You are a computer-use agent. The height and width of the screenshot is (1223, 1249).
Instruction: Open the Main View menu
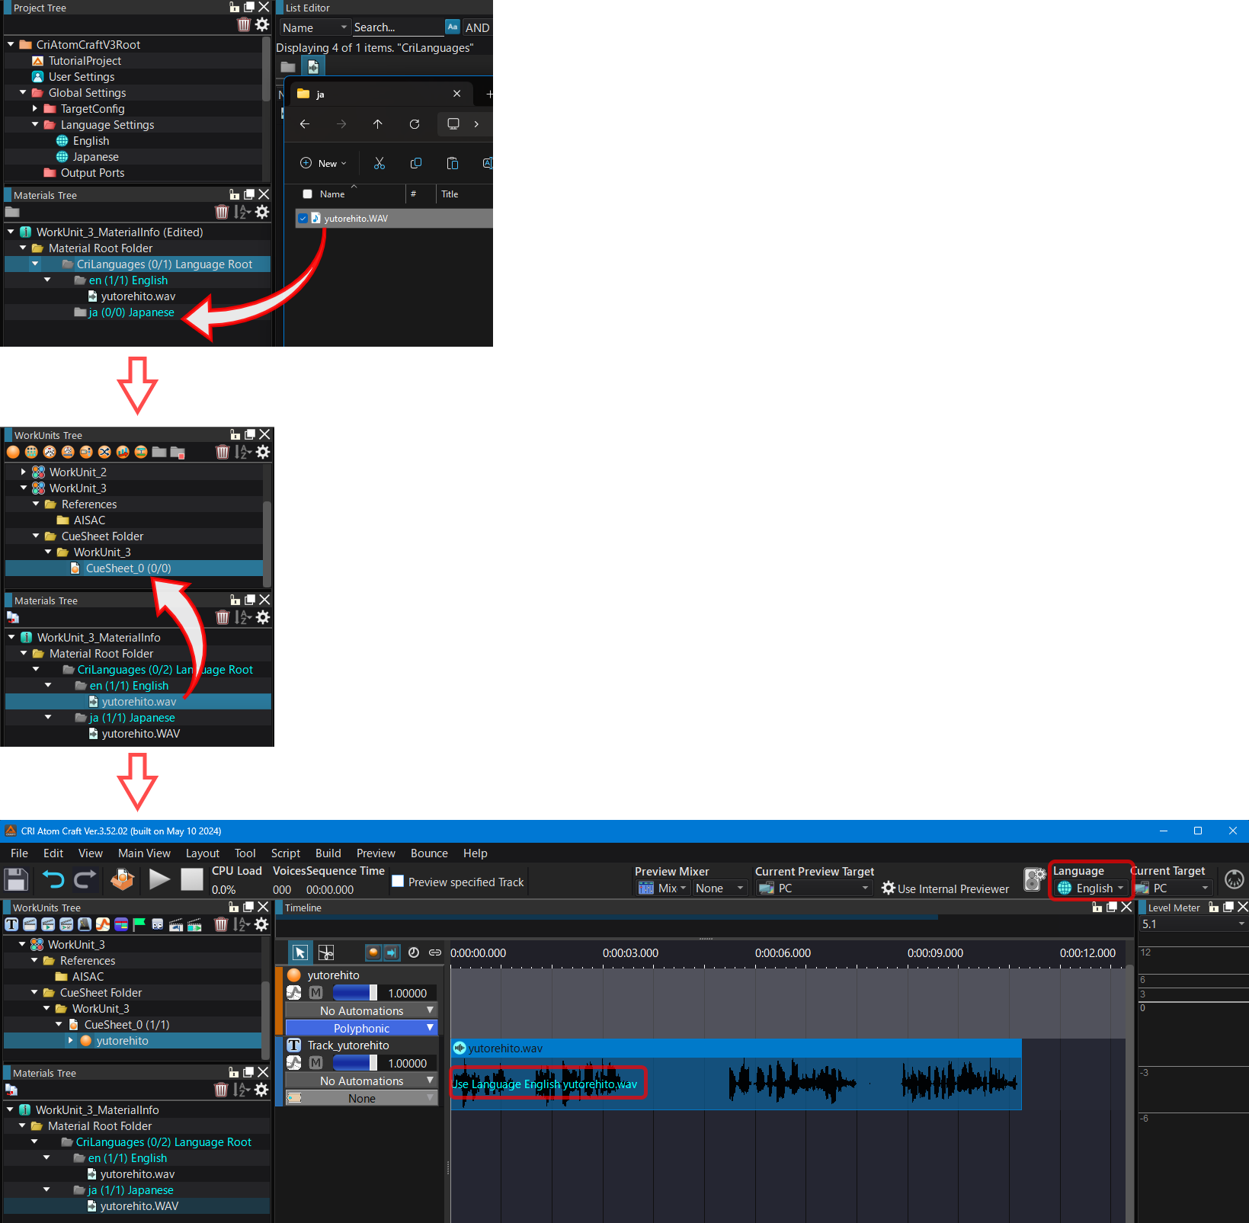coord(144,853)
